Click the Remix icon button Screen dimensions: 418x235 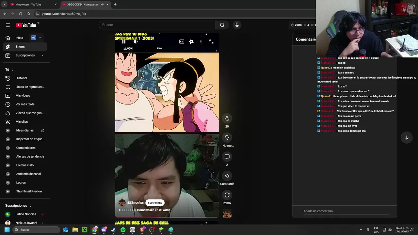(227, 195)
